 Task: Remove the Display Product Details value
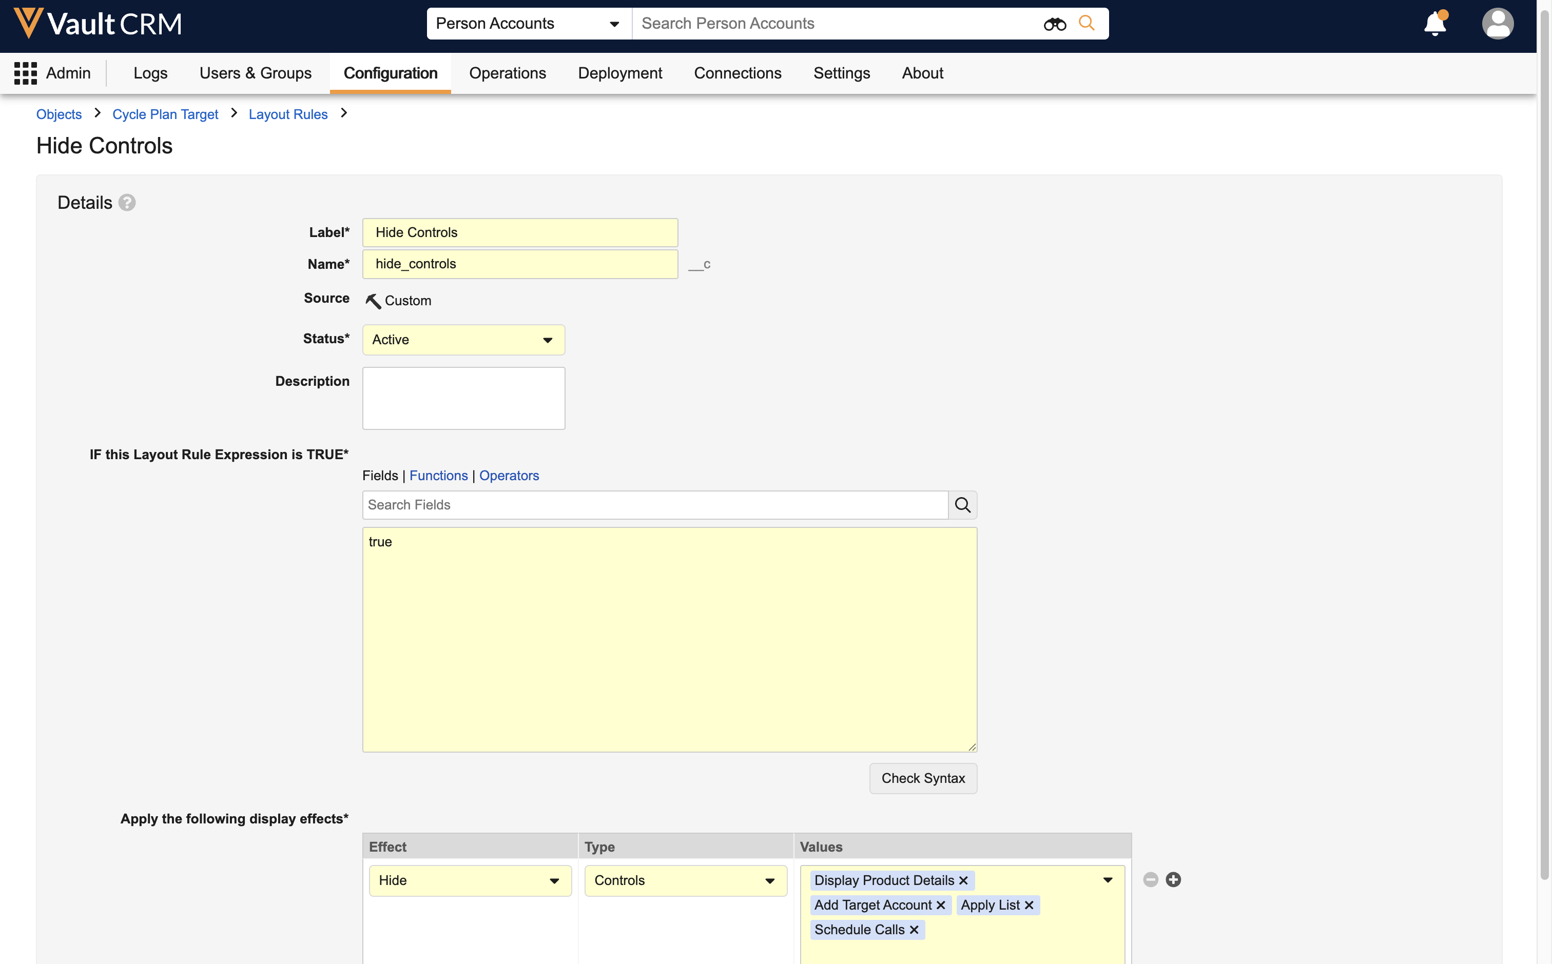pos(963,880)
